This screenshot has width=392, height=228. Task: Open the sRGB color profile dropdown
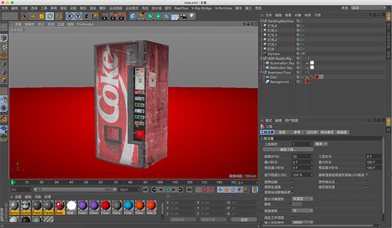pyautogui.click(x=302, y=222)
